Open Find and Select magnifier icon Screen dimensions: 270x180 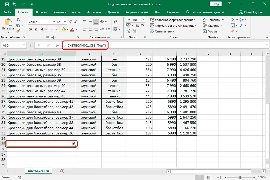[x=242, y=25]
